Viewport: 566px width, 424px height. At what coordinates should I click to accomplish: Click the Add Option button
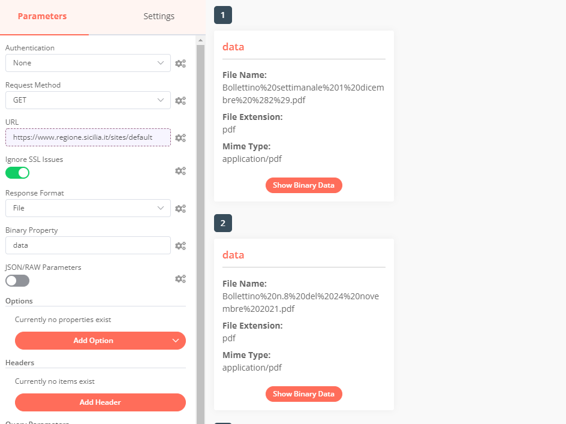(x=100, y=341)
